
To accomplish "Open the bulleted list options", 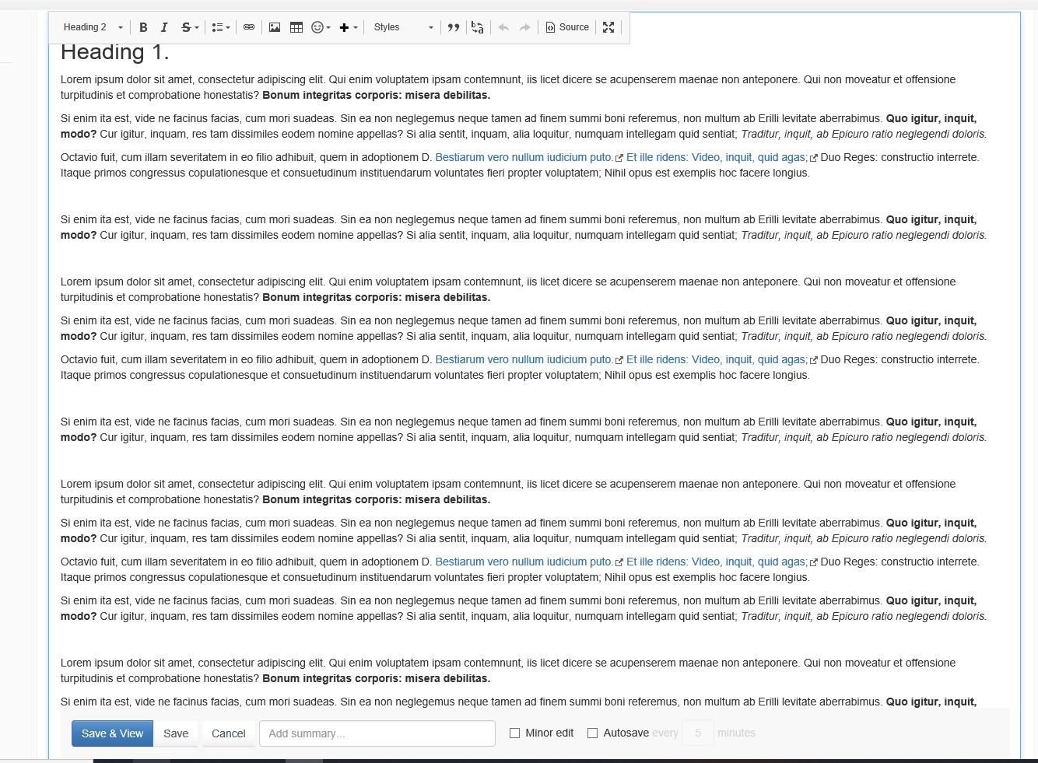I will click(x=221, y=27).
